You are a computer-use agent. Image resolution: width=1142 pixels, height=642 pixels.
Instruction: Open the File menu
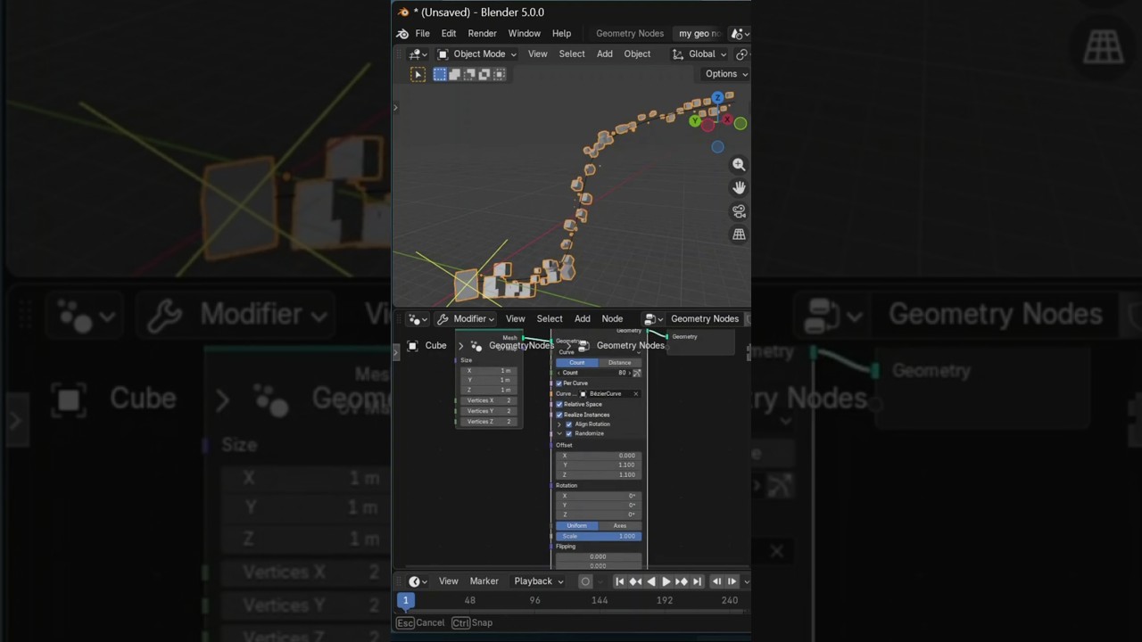coord(422,34)
